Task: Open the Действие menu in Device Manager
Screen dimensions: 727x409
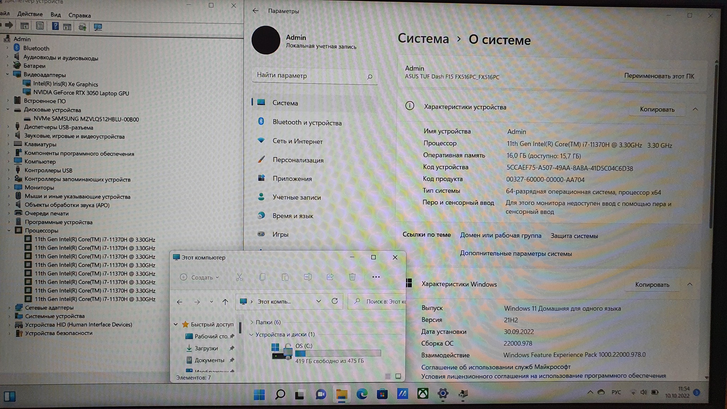Action: [x=30, y=14]
